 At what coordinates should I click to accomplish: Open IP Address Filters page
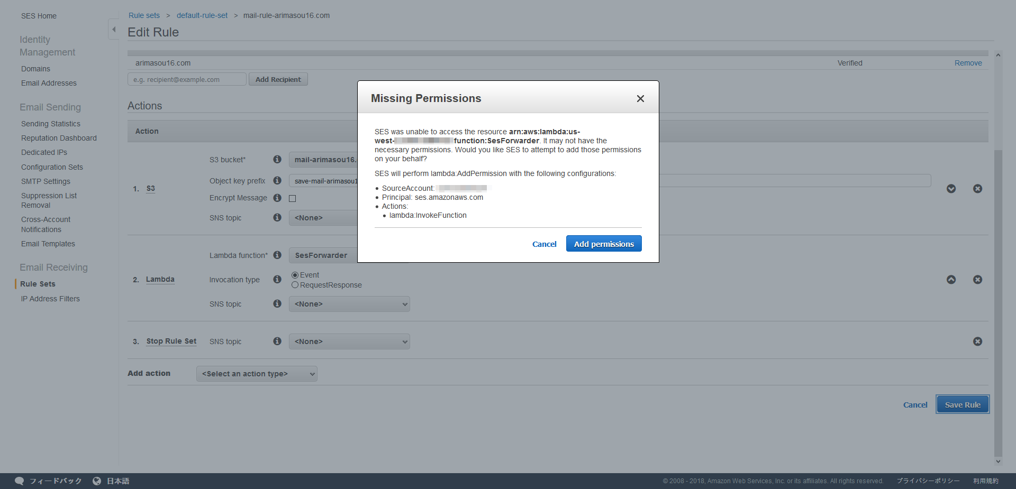[50, 299]
